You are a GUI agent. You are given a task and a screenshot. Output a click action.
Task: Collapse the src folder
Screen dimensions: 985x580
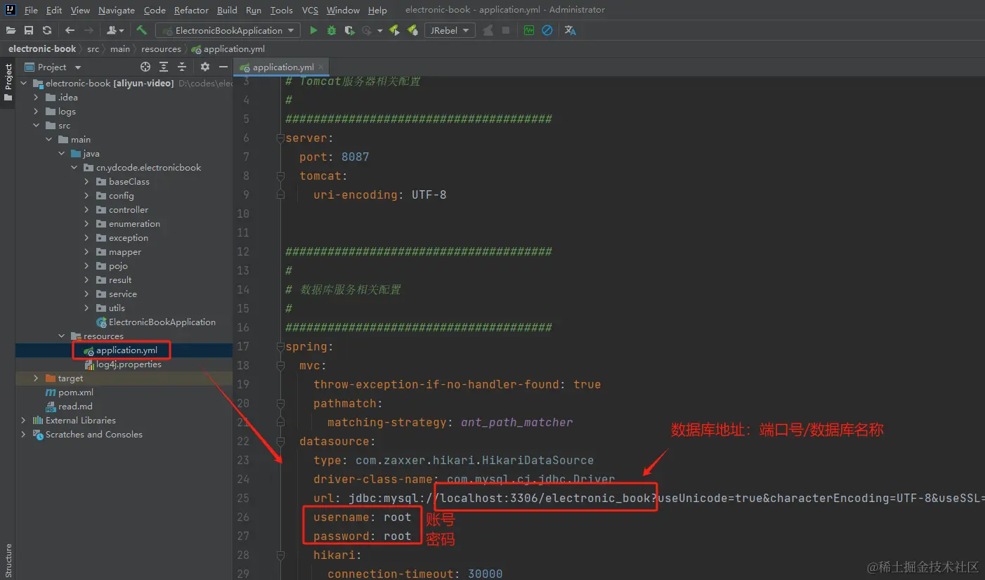point(36,125)
